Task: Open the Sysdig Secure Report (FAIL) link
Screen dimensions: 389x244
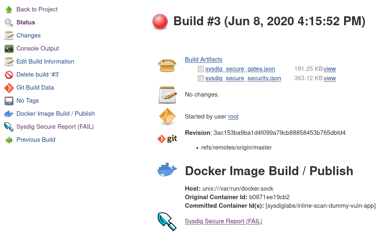Action: coord(223,221)
